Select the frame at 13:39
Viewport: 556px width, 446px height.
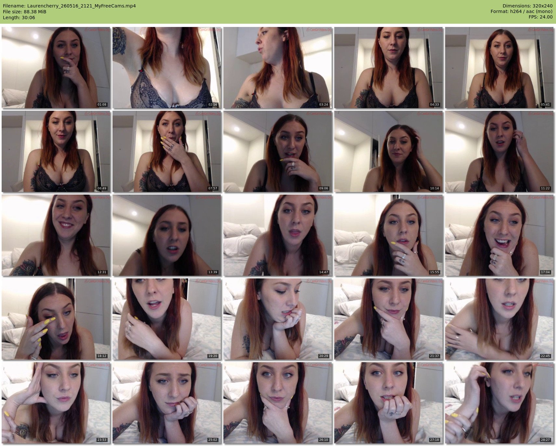(x=166, y=235)
